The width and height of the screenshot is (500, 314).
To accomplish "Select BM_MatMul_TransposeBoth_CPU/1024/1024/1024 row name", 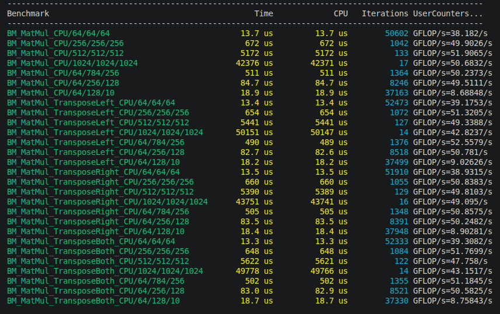I will [x=105, y=271].
